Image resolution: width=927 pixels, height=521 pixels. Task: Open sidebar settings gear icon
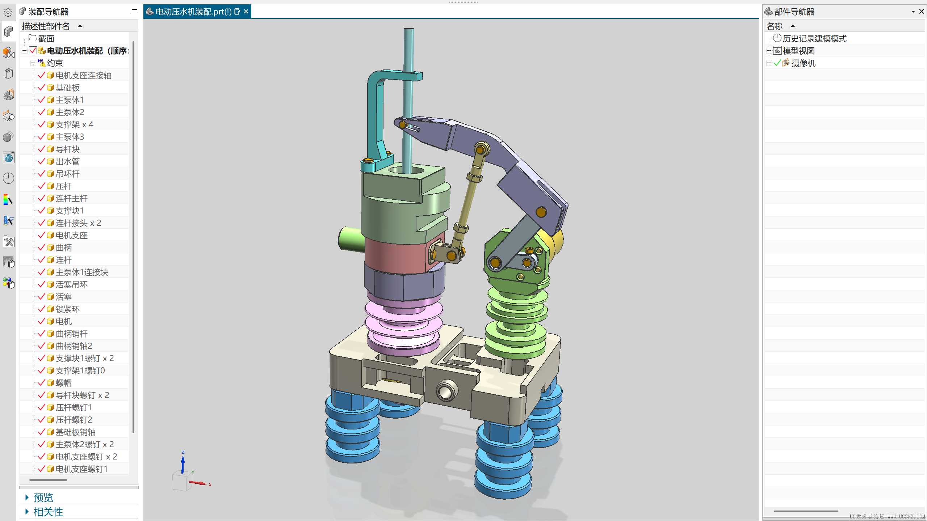[x=8, y=12]
